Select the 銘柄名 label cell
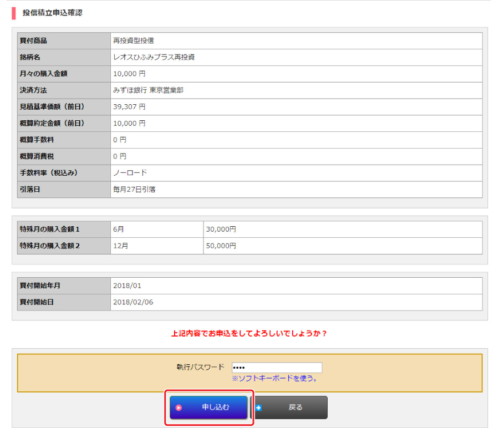499x428 pixels. pos(64,57)
